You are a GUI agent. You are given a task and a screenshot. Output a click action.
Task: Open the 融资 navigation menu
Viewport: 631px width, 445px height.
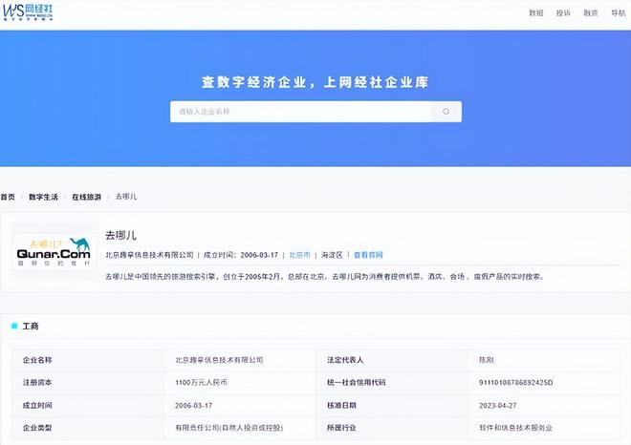[x=591, y=13]
